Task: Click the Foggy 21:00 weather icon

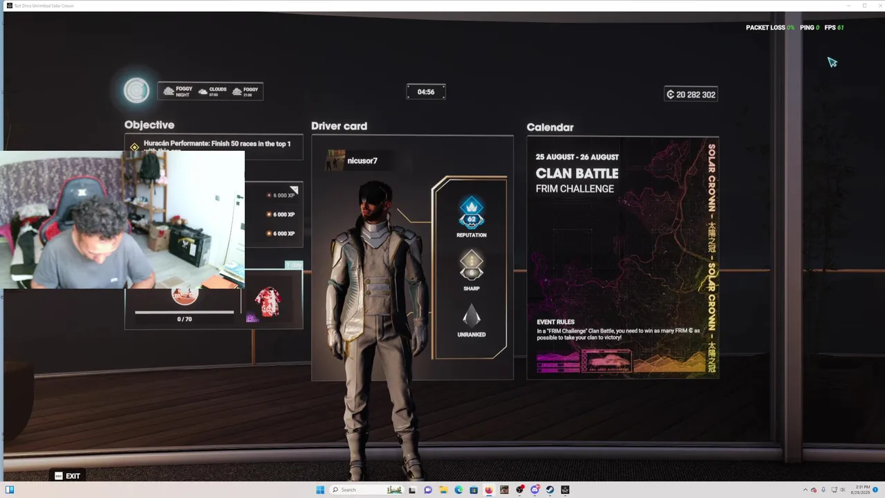Action: pos(236,91)
